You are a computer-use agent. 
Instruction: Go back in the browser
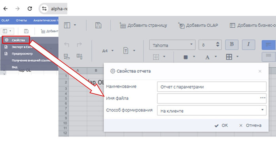point(6,8)
